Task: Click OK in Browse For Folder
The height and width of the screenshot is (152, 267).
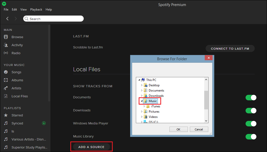Action: coord(179,129)
